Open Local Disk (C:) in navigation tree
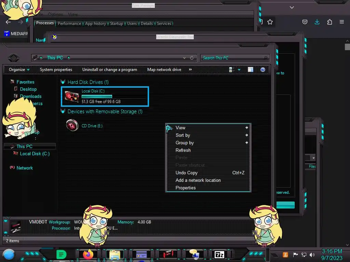This screenshot has height=262, width=350. pos(35,154)
